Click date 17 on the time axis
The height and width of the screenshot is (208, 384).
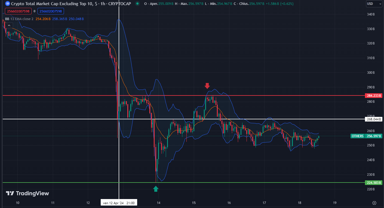click(x=264, y=203)
